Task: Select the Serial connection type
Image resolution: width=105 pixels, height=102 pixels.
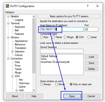Action: [x=92, y=37]
